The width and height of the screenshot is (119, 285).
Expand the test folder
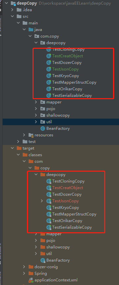[18, 142]
